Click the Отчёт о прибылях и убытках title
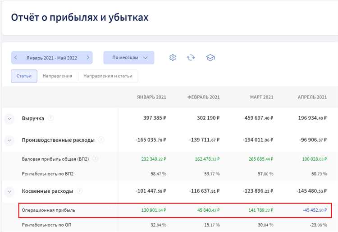 80,17
